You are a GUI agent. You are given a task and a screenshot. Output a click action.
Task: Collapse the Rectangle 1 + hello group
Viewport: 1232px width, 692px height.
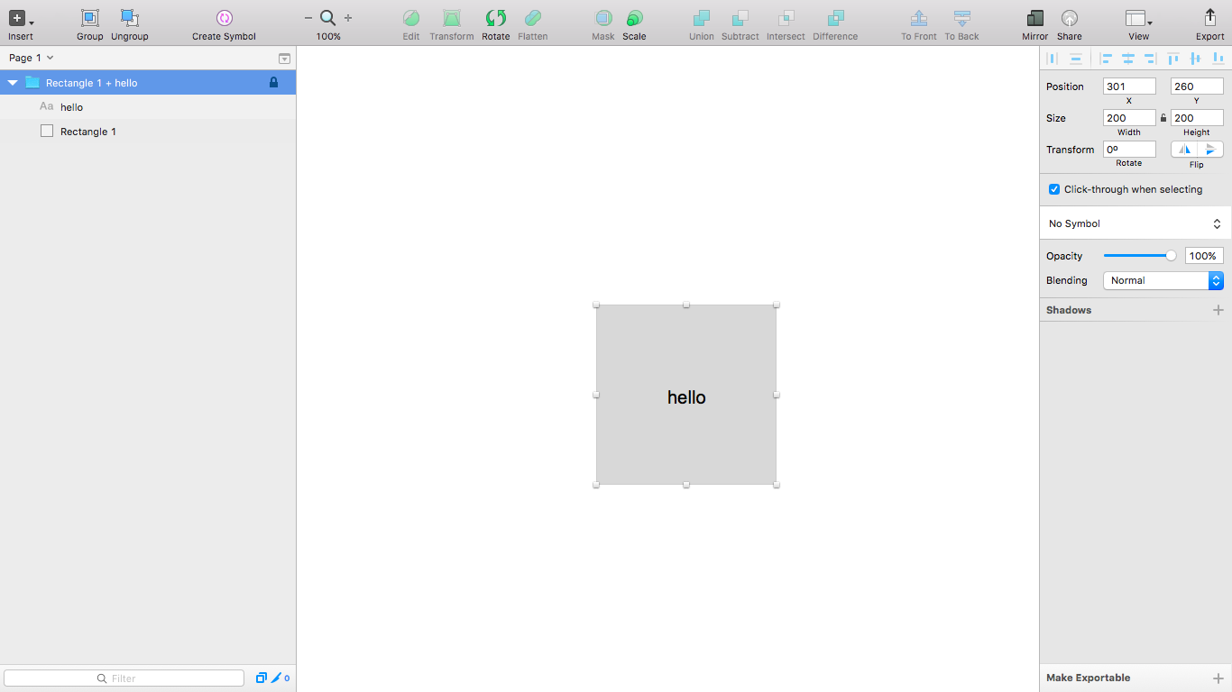pyautogui.click(x=13, y=82)
